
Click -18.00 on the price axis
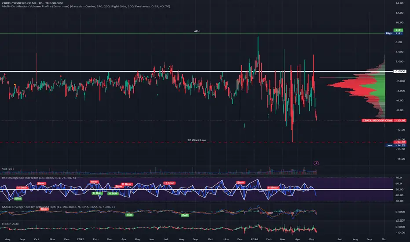pyautogui.click(x=400, y=159)
